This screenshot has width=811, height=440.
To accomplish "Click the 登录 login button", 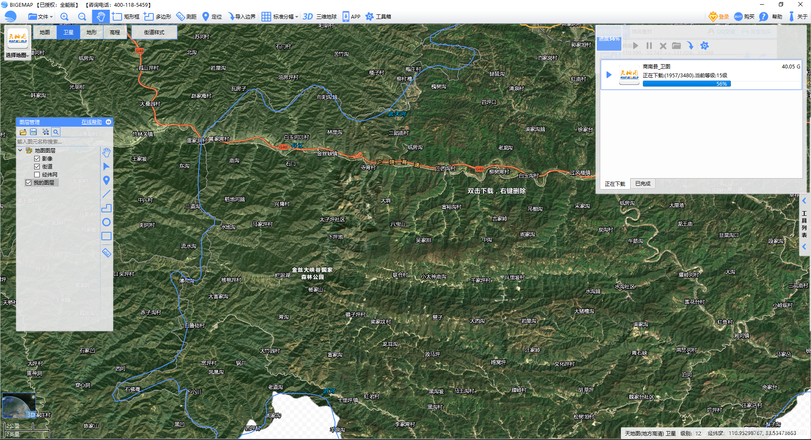I will click(719, 16).
